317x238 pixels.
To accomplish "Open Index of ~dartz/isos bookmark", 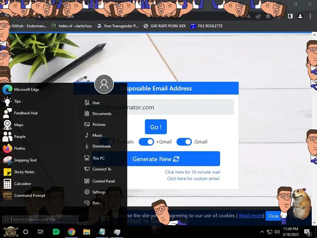I will tap(72, 26).
